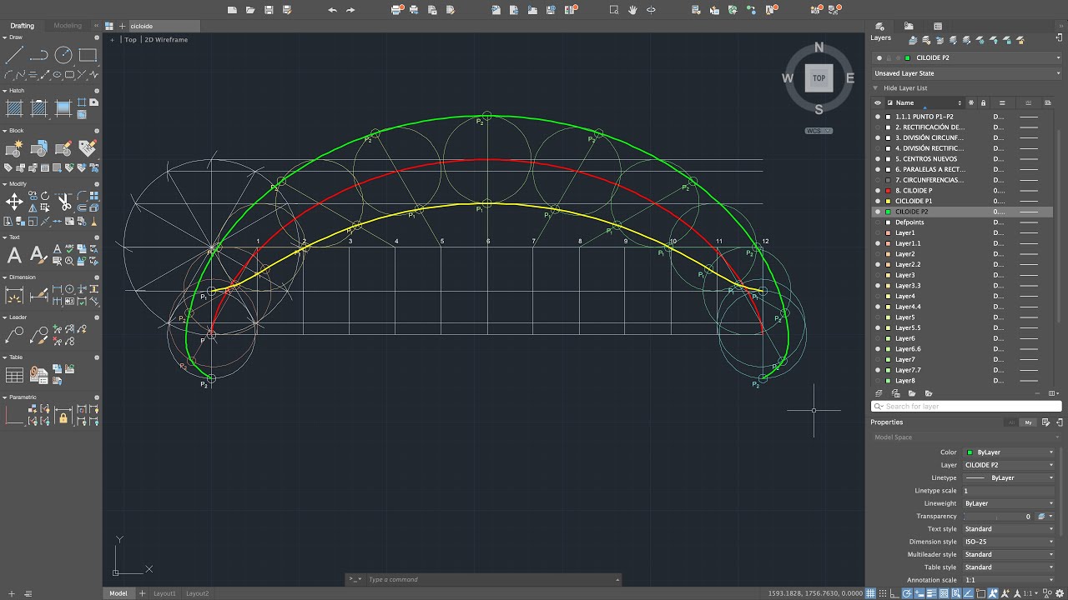Insert a table with the Table tool

(x=14, y=375)
